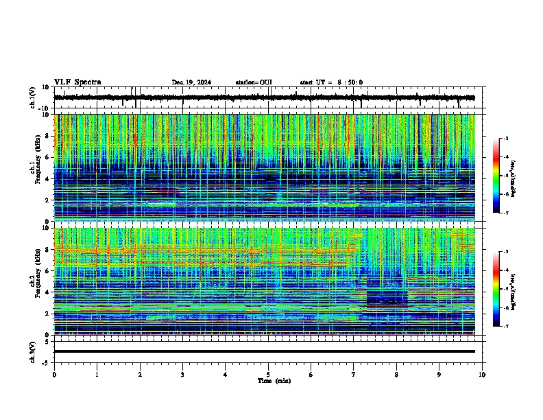The width and height of the screenshot is (543, 420).
Task: Click the 'VLF Spectra' title text
Action: [x=77, y=82]
